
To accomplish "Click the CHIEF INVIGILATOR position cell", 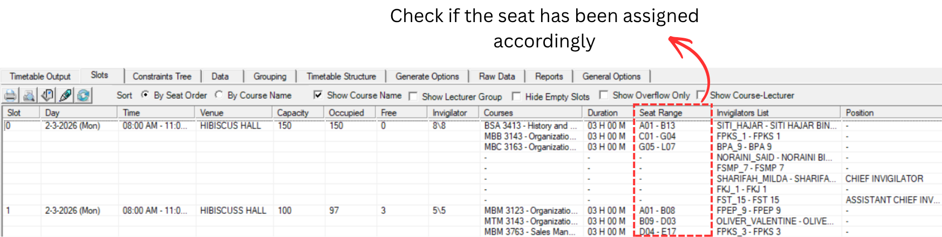I will tap(884, 179).
